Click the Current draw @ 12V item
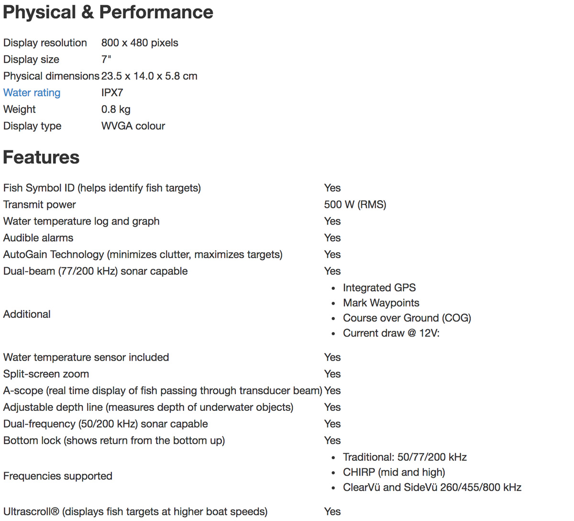574x521 pixels. [x=391, y=333]
